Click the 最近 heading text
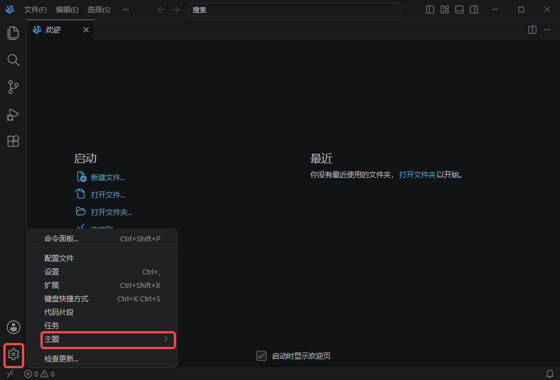Viewport: 560px width, 380px height. pos(322,158)
